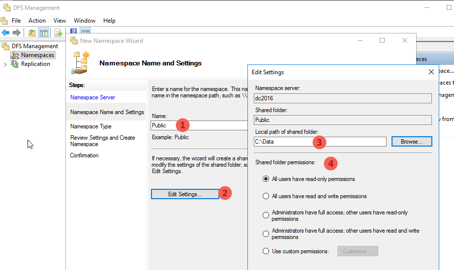Viewport: 454px width, 270px height.
Task: Open the View menu
Action: point(60,21)
